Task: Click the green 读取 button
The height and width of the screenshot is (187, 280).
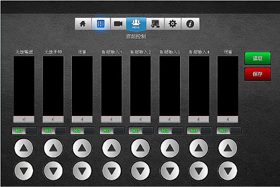Action: [258, 58]
